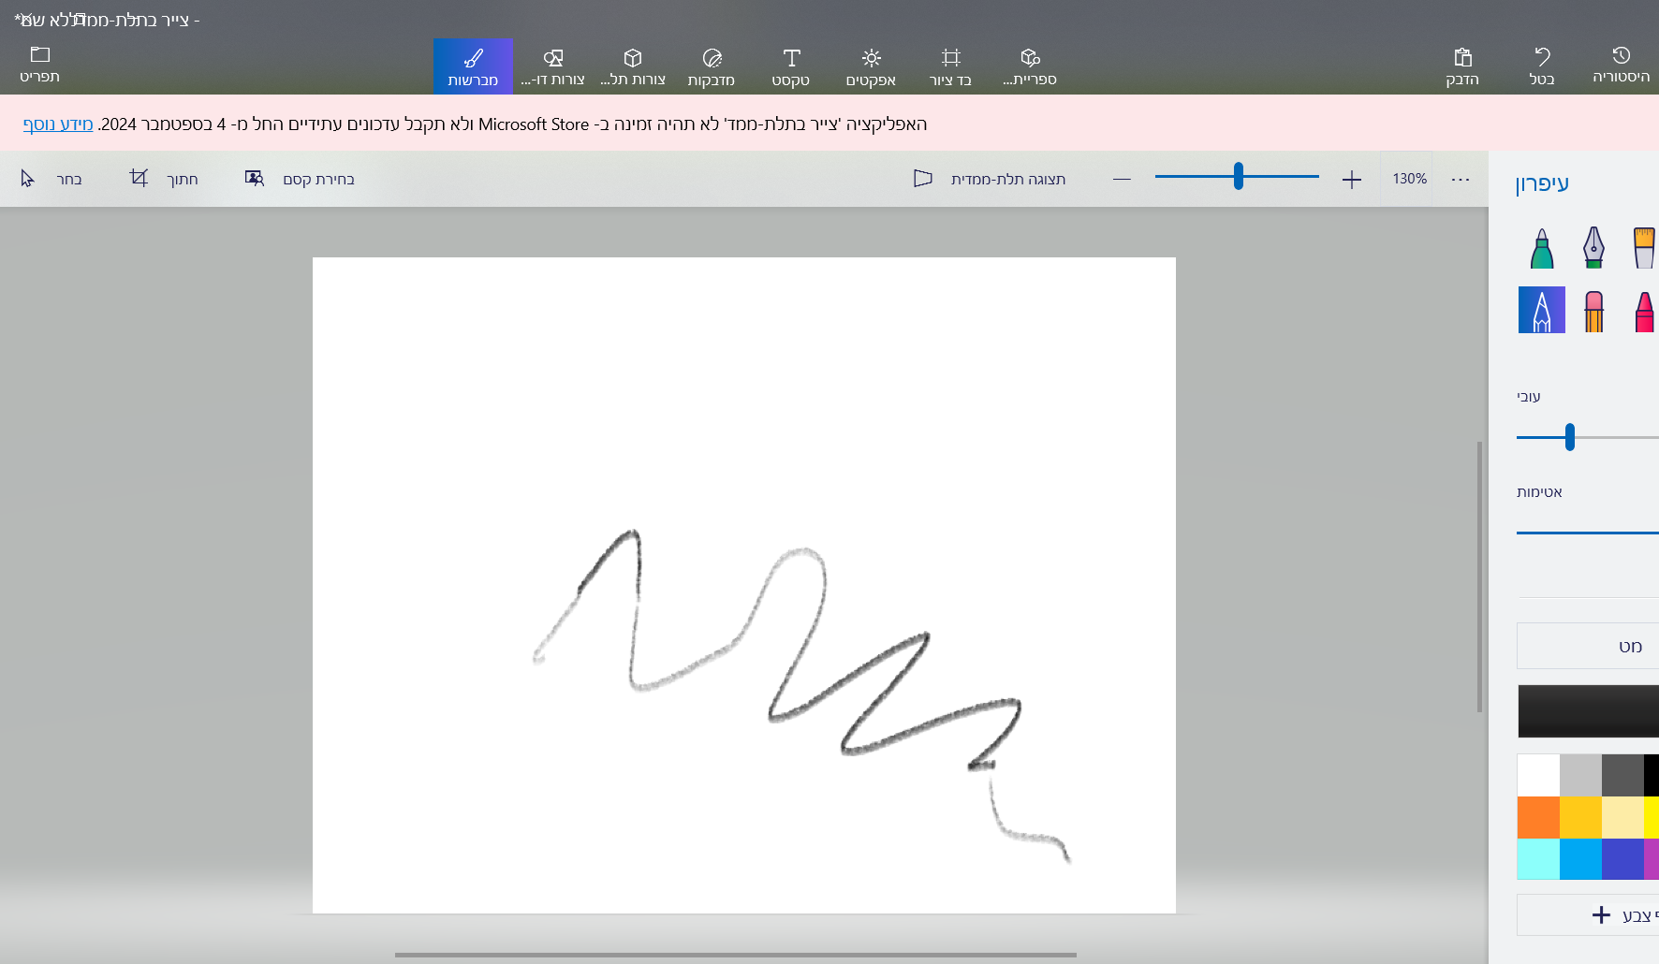Screen dimensions: 1659x964
Task: Click the vertical canvas scrollbar
Action: coord(1479,577)
